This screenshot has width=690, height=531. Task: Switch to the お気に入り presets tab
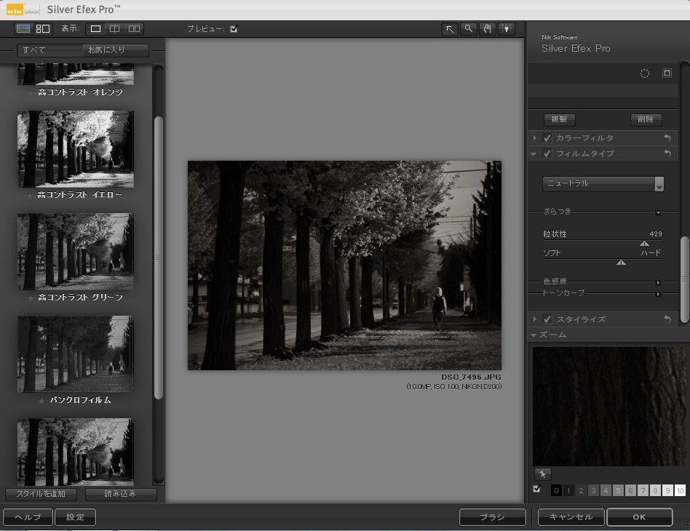[116, 50]
